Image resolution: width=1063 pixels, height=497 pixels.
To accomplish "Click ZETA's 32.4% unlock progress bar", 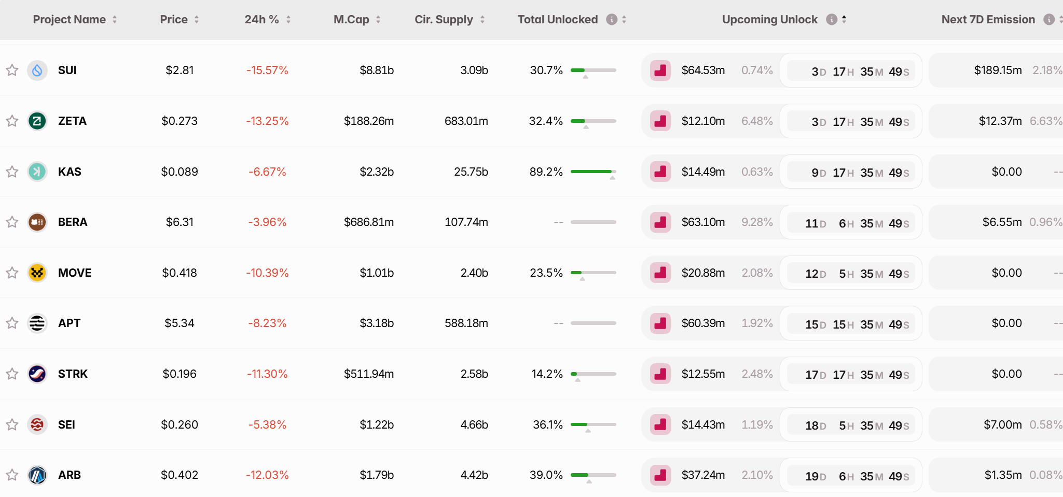I will pyautogui.click(x=593, y=121).
